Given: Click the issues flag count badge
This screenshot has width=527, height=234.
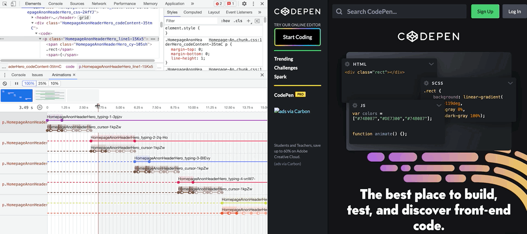Looking at the screenshot, I should pos(231,4).
